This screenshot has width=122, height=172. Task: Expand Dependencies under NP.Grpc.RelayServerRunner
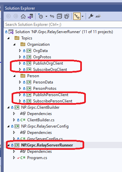[14, 151]
